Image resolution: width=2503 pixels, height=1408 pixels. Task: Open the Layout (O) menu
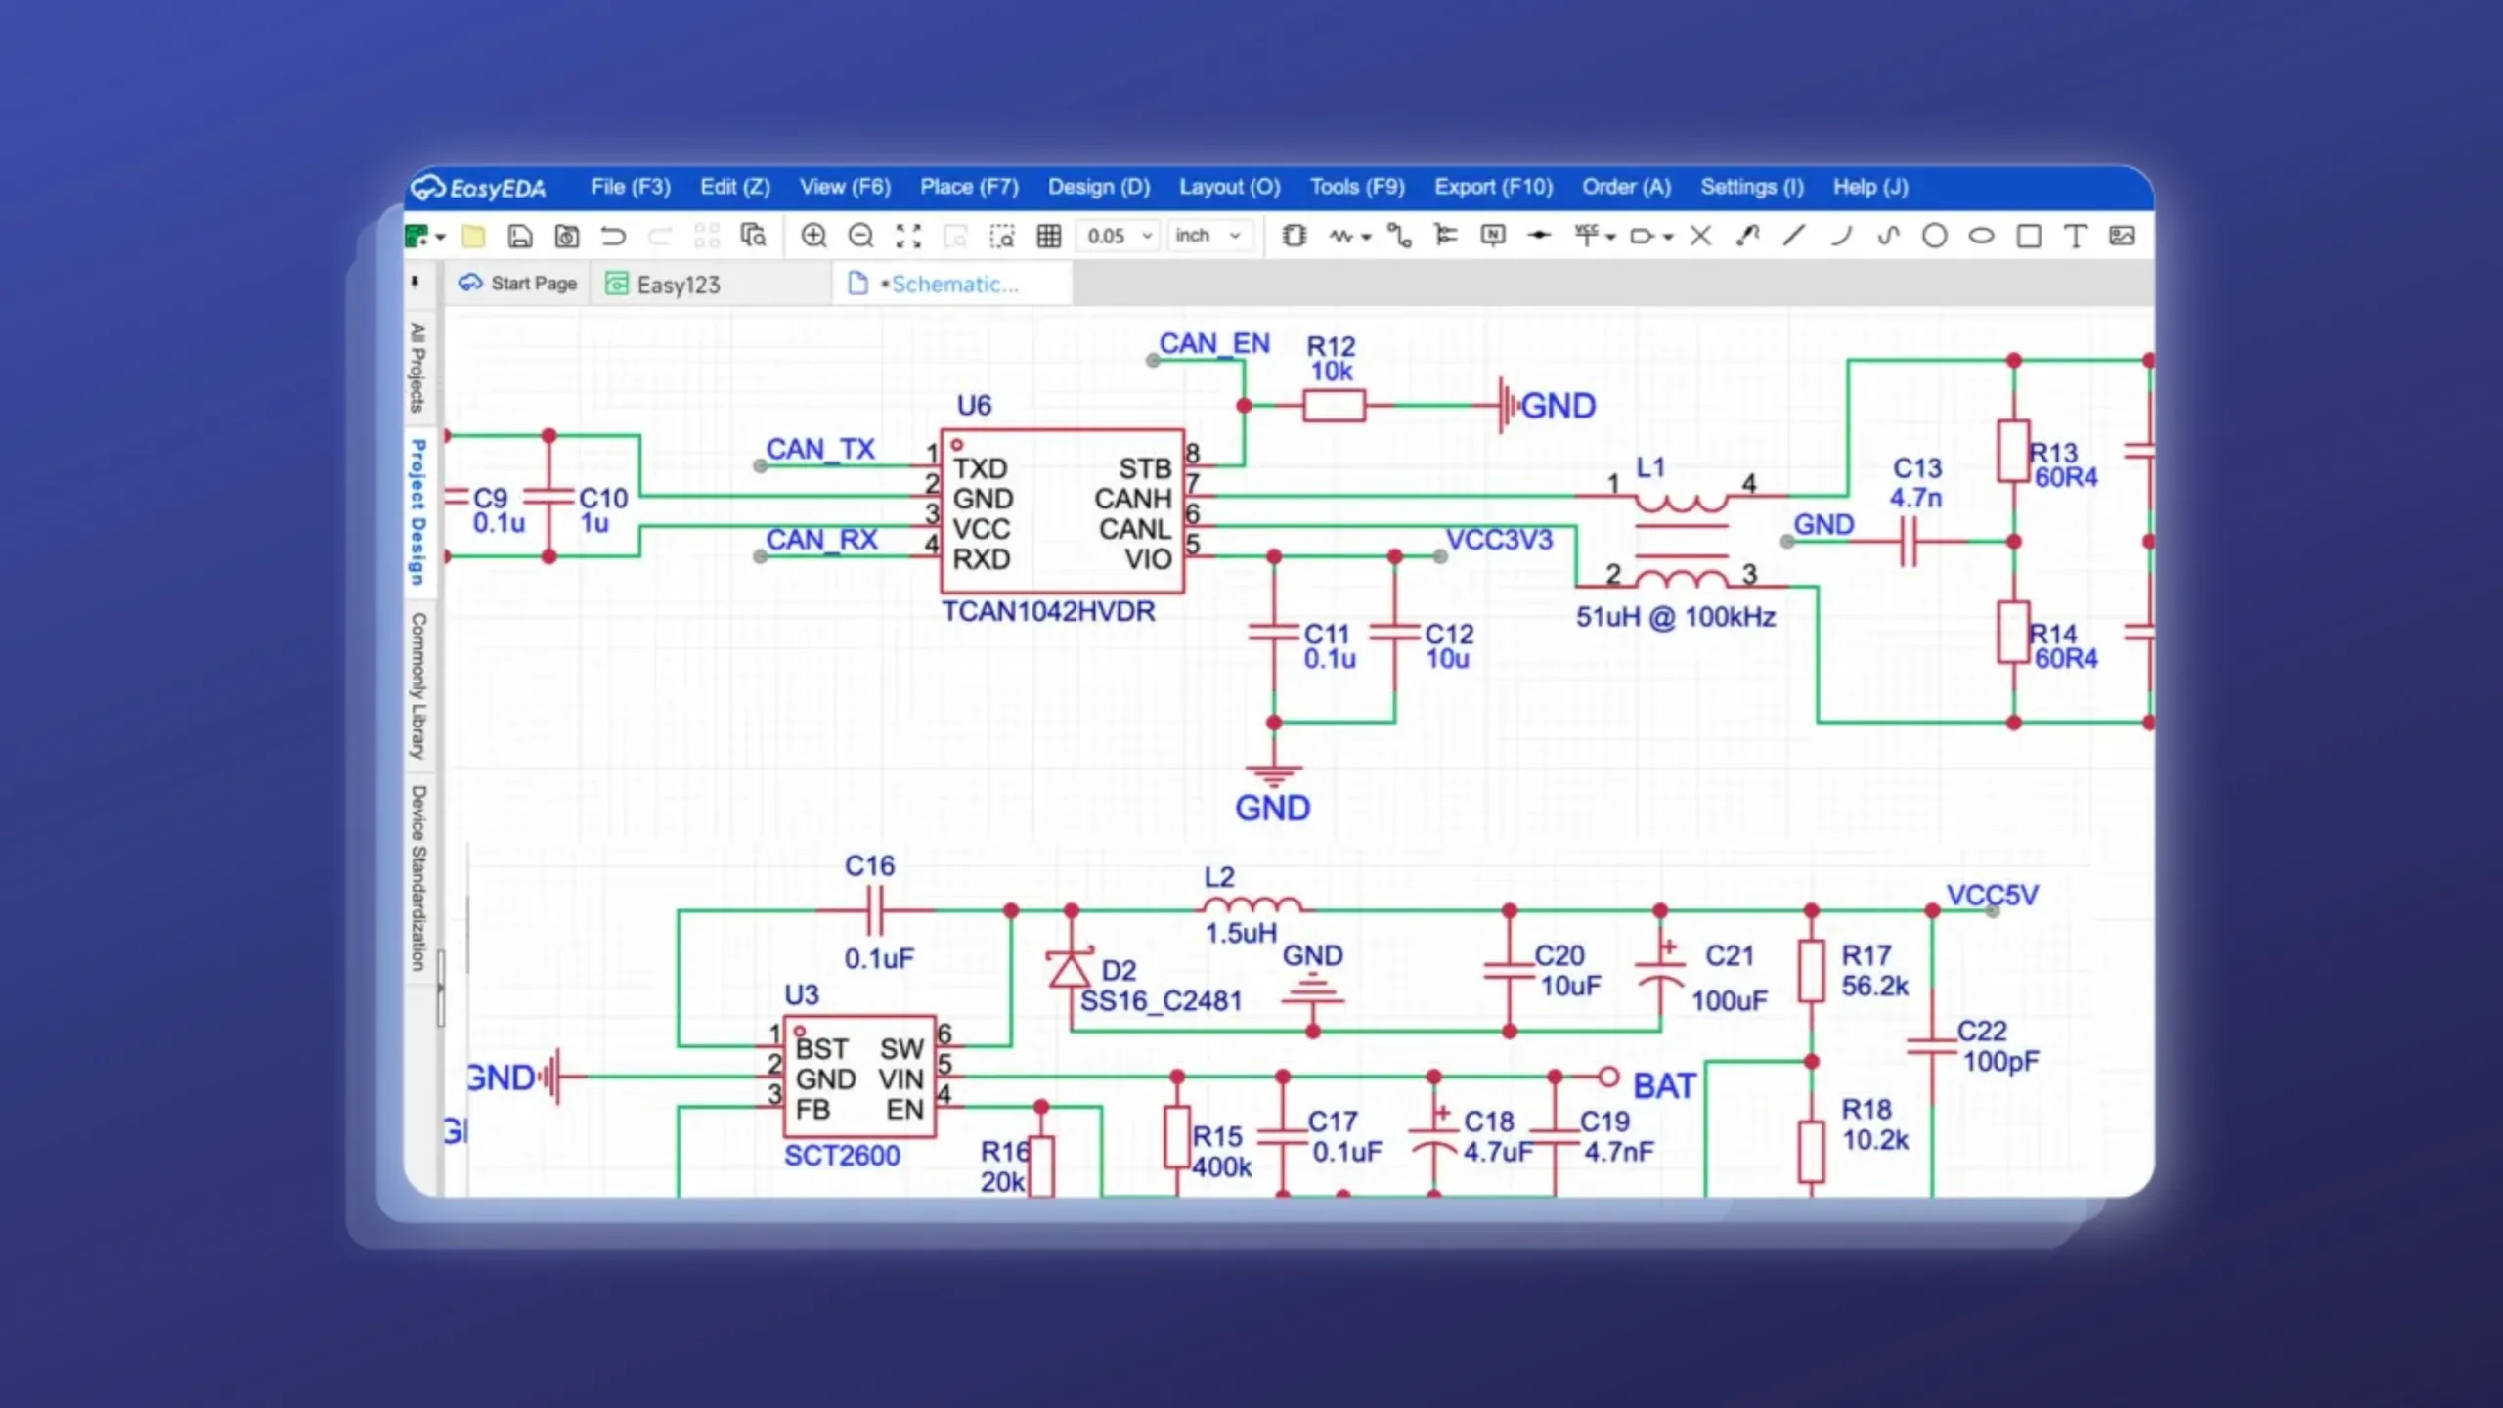pyautogui.click(x=1229, y=187)
